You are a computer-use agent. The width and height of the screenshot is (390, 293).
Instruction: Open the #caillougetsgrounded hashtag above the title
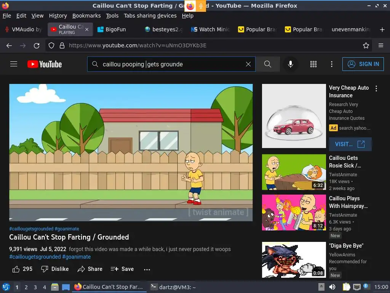pyautogui.click(x=31, y=229)
